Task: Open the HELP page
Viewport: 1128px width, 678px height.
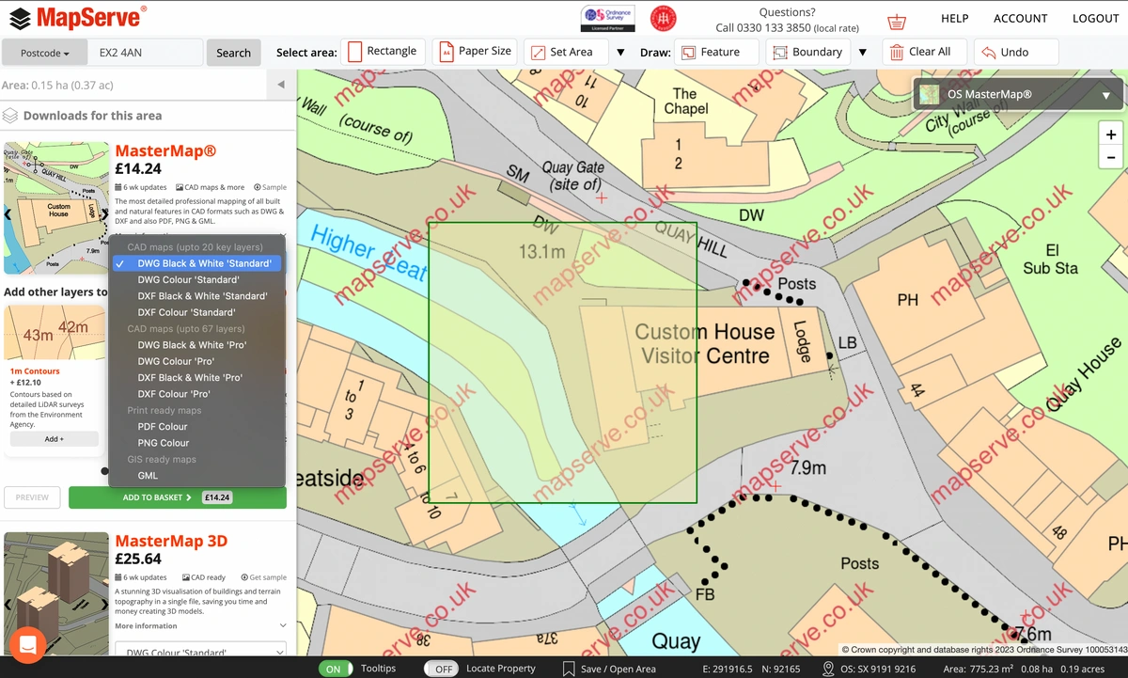Action: click(955, 19)
